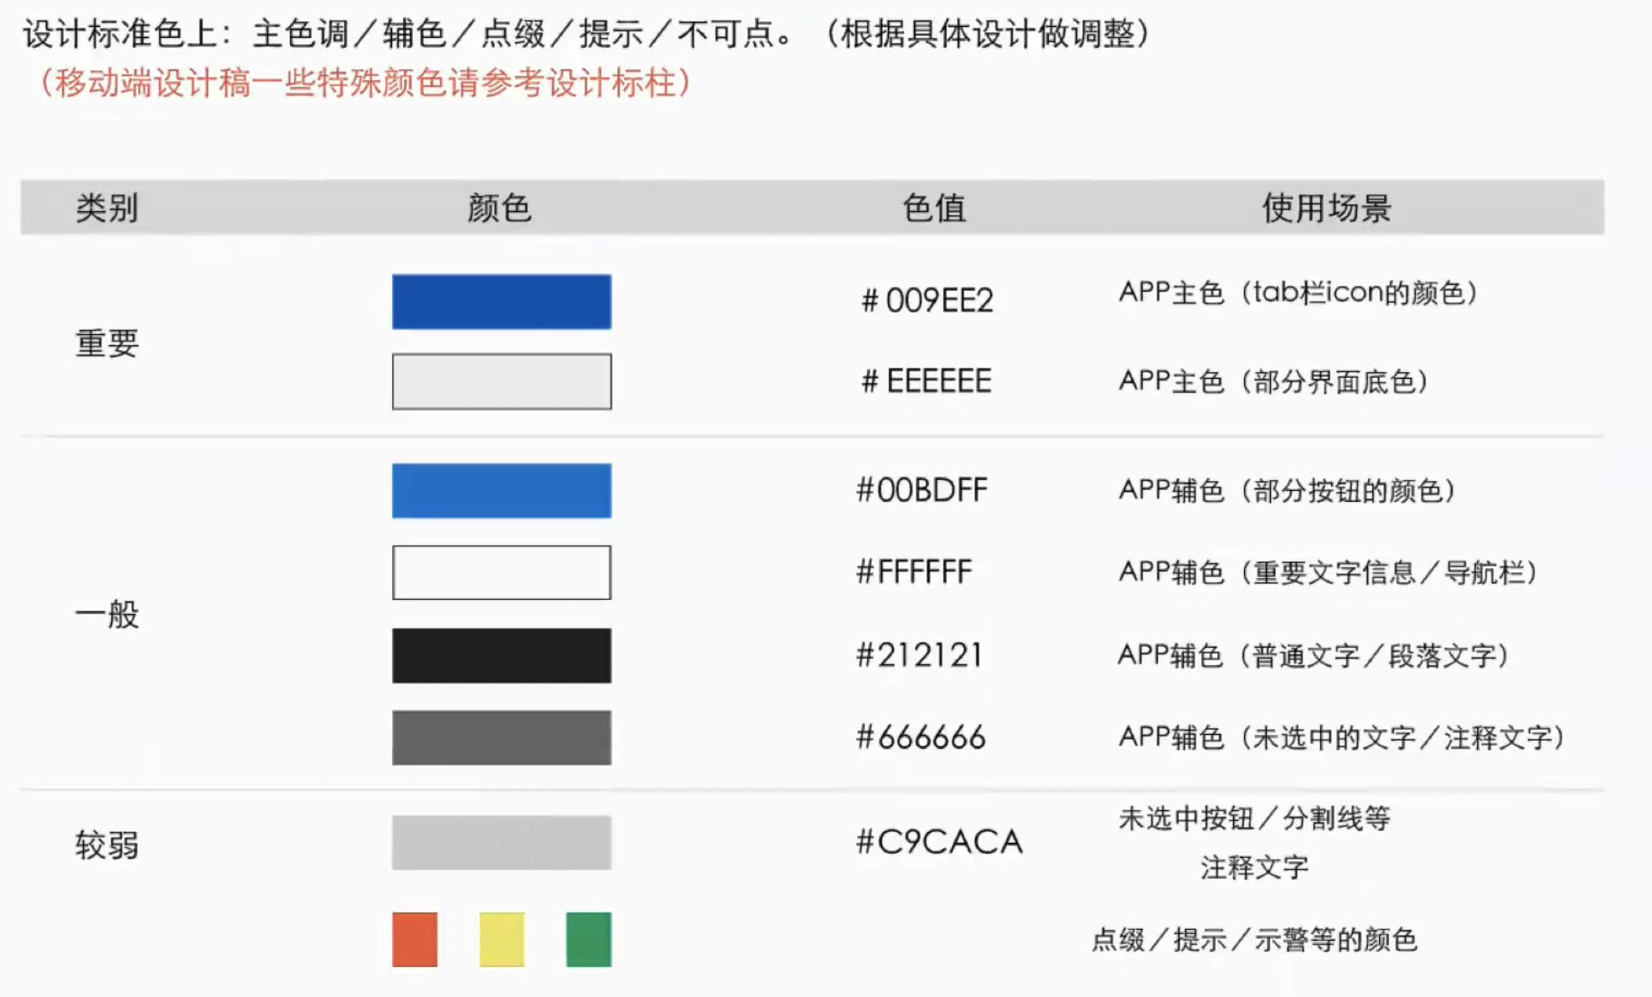1652x997 pixels.
Task: Select the #00BDFF blue color swatch
Action: tap(501, 490)
